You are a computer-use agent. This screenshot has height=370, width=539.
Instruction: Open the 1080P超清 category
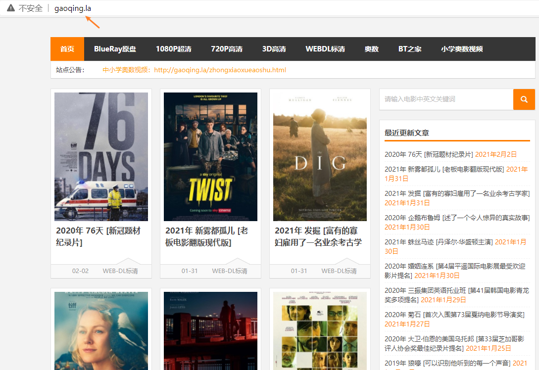[173, 49]
